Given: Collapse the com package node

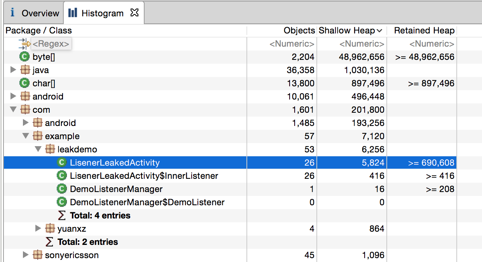Looking at the screenshot, I should click(x=13, y=110).
